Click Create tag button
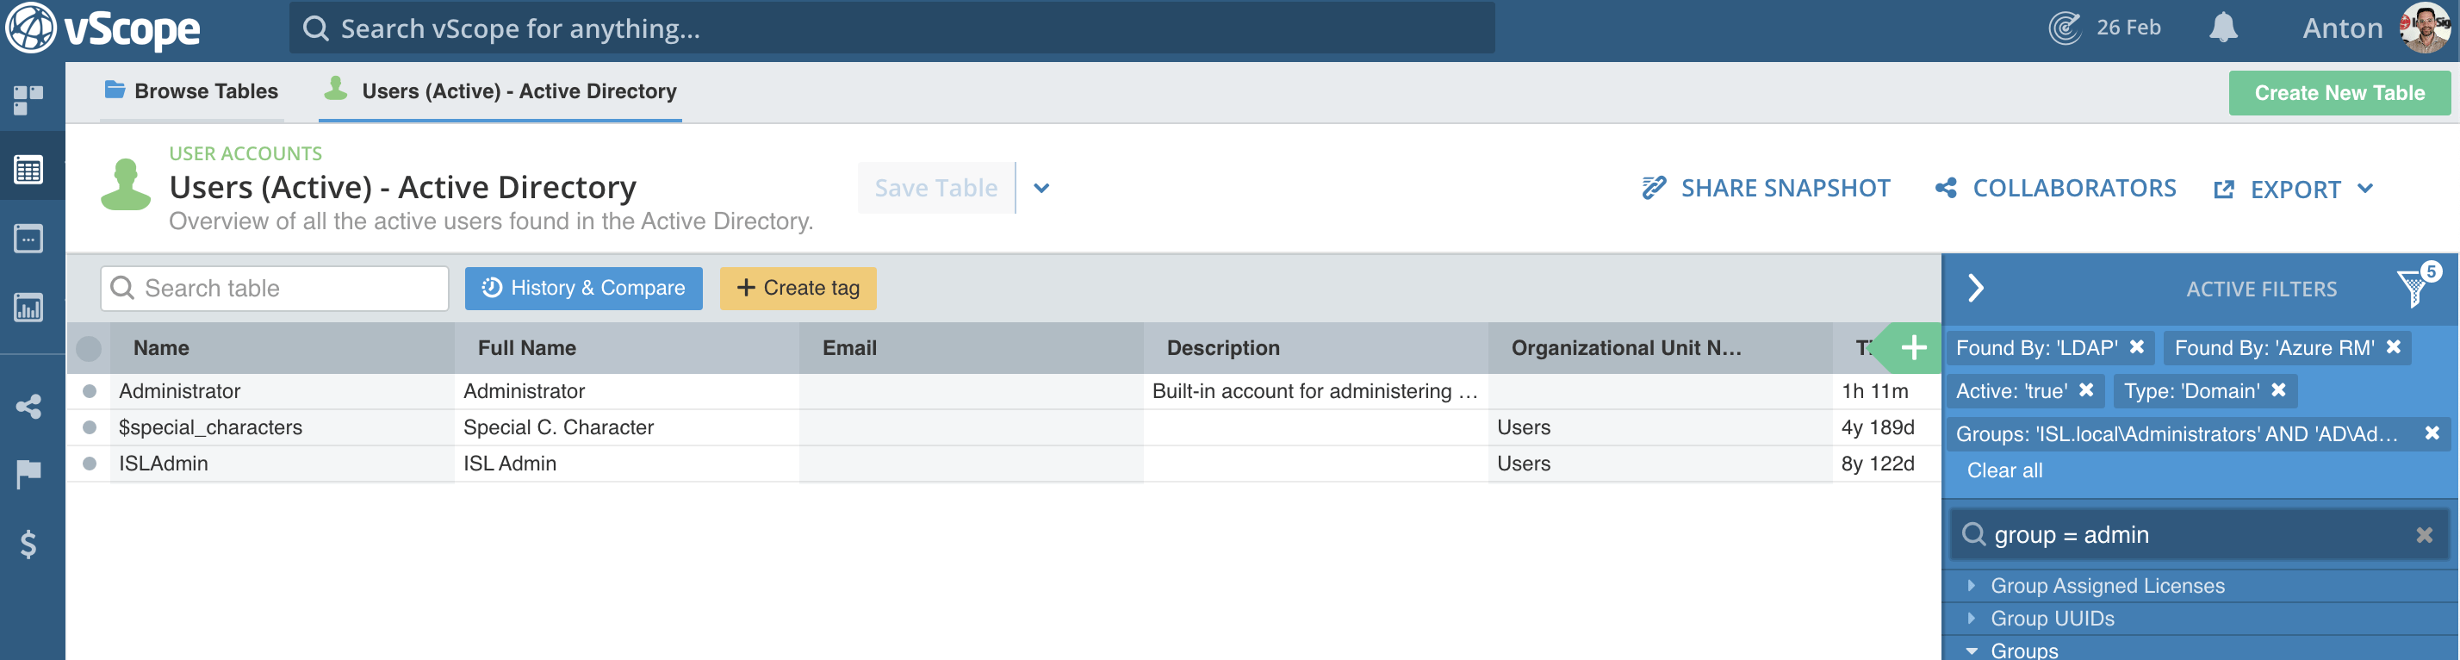 [798, 288]
